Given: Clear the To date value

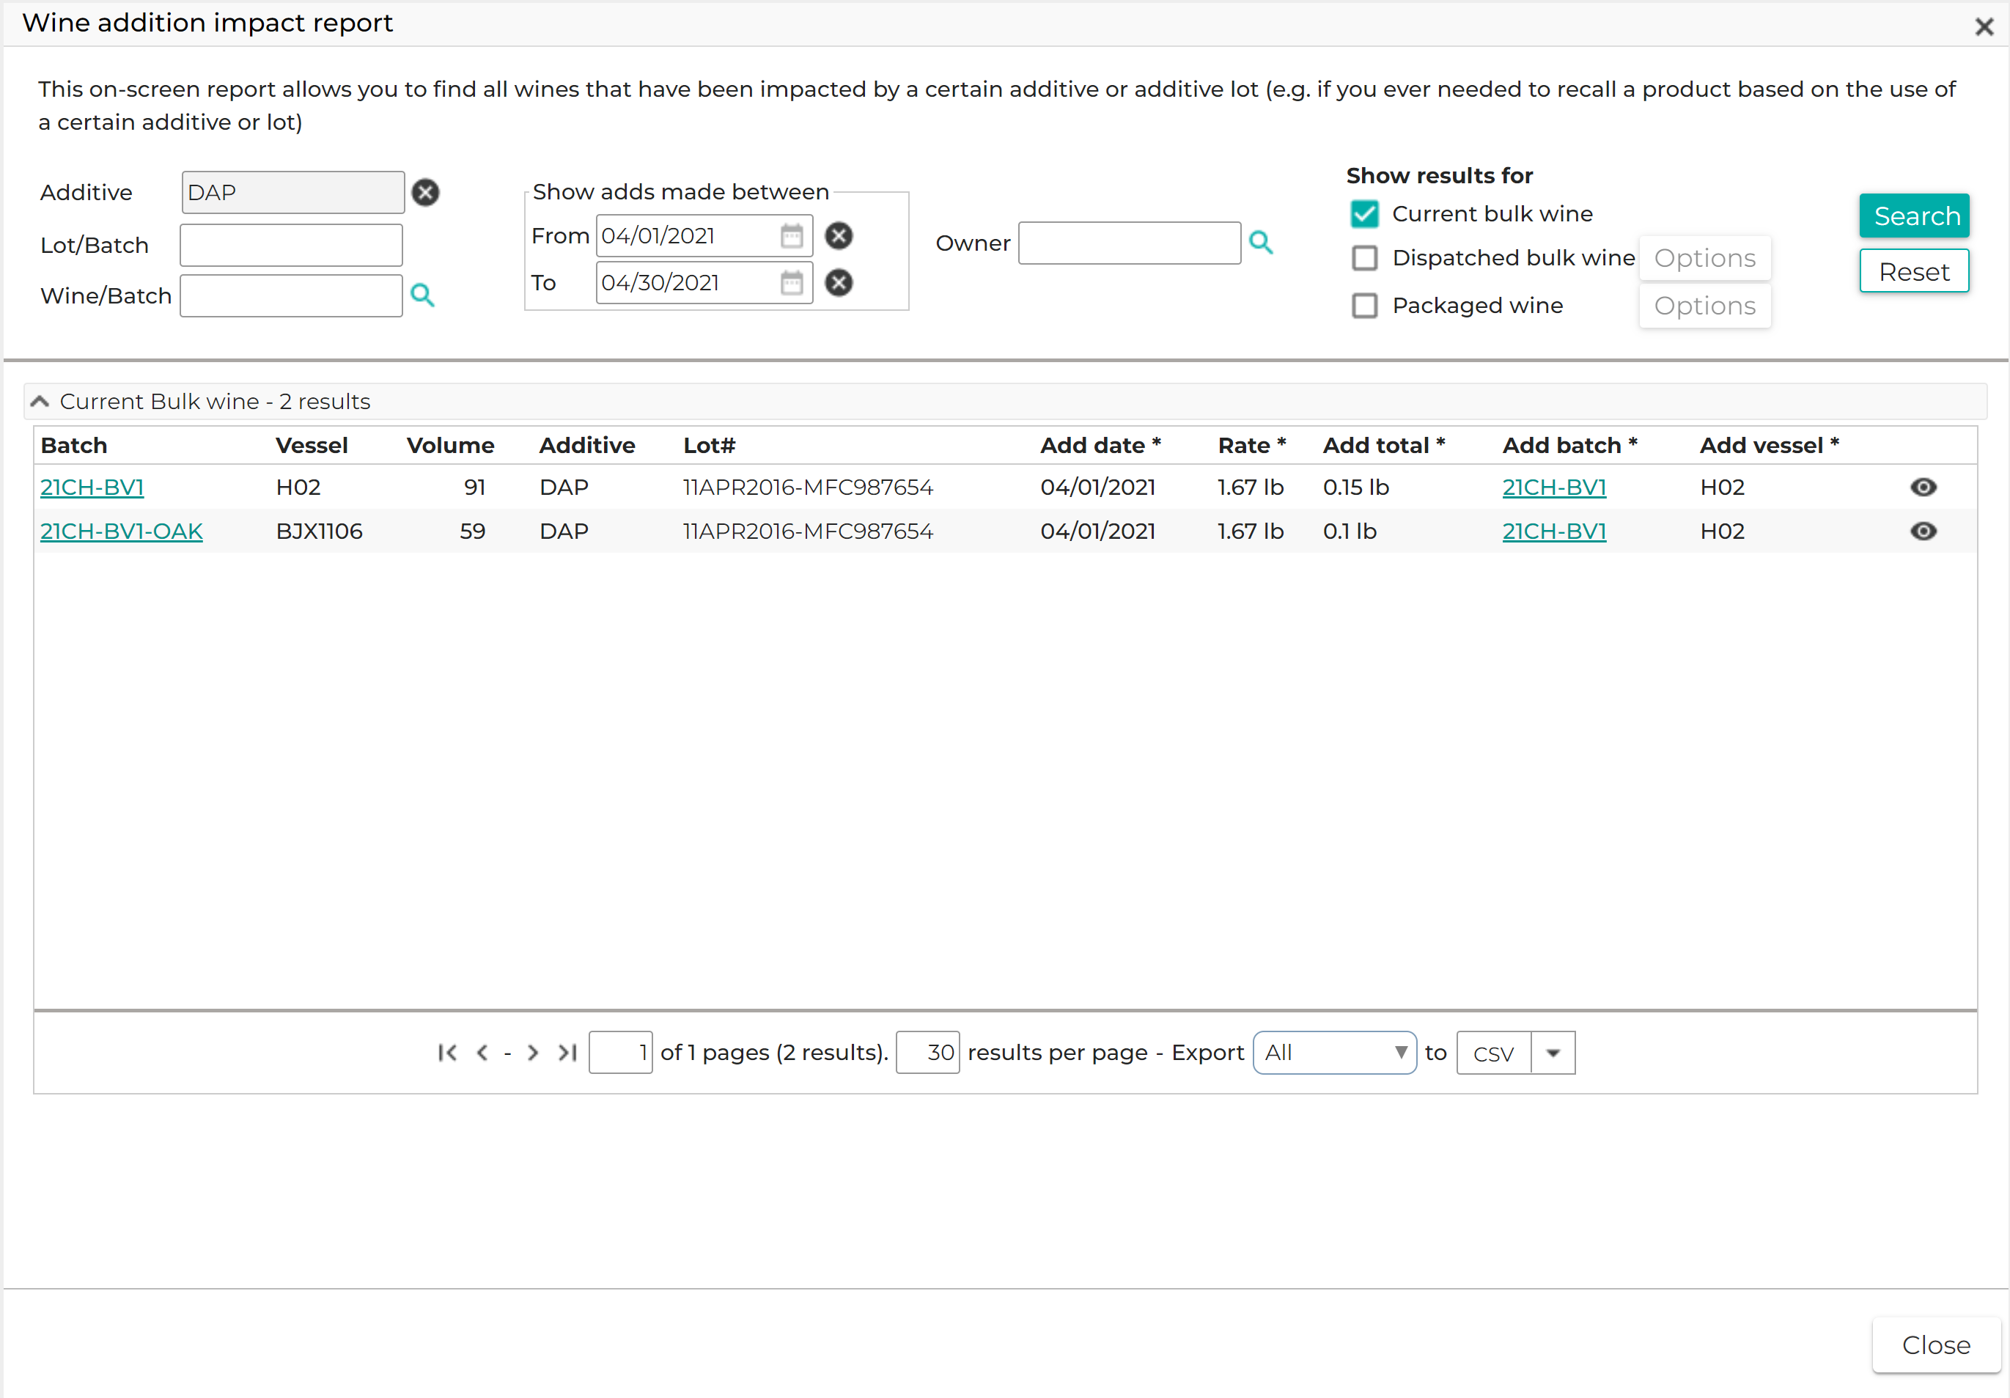Looking at the screenshot, I should (x=839, y=284).
